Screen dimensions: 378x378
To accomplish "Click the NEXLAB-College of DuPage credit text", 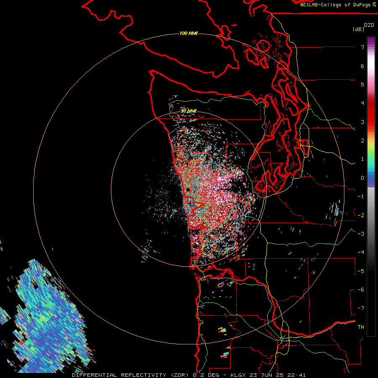I will click(338, 5).
